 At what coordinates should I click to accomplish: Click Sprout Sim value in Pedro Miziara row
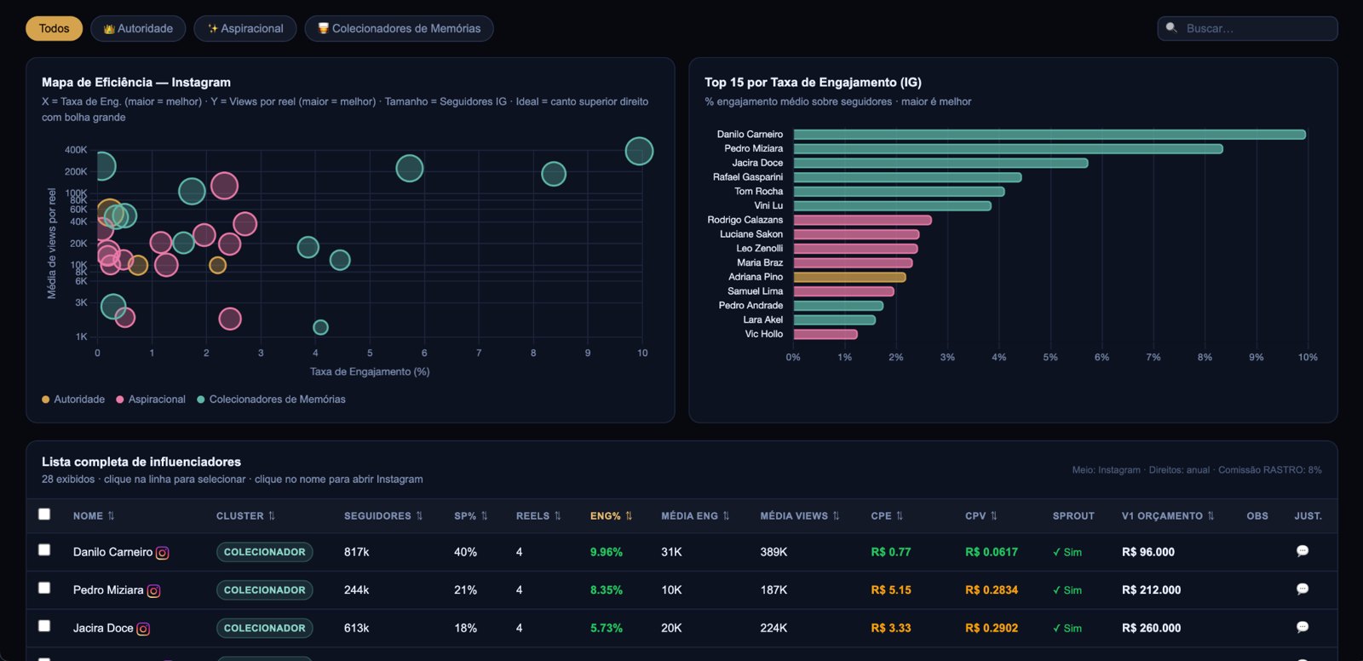coord(1067,589)
